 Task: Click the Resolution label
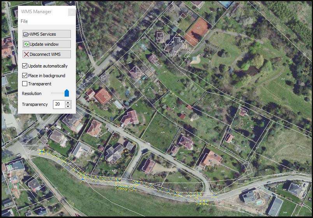point(32,93)
